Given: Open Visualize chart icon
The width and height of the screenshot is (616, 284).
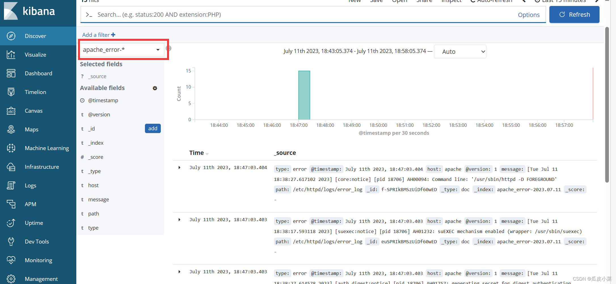Looking at the screenshot, I should click(x=11, y=55).
